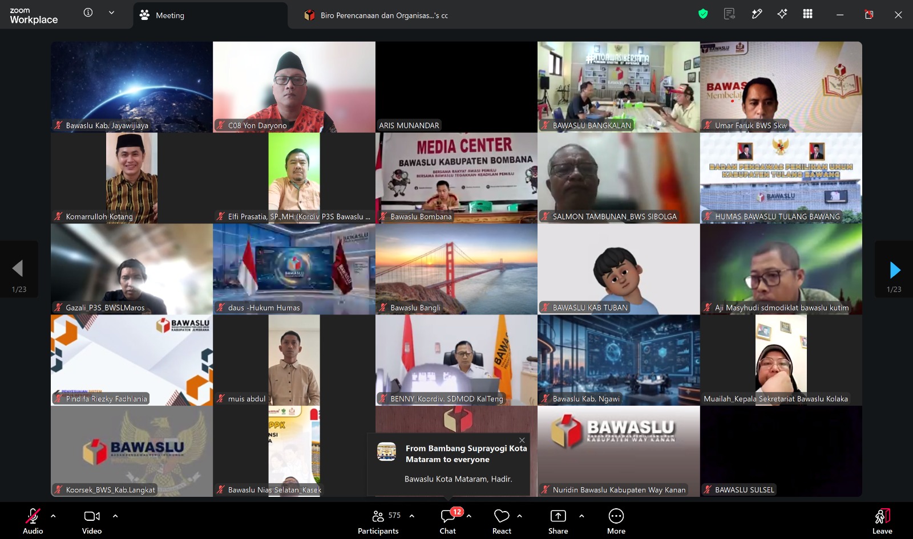This screenshot has height=539, width=913.
Task: Select Elfi Prasatia video tile
Action: (294, 178)
